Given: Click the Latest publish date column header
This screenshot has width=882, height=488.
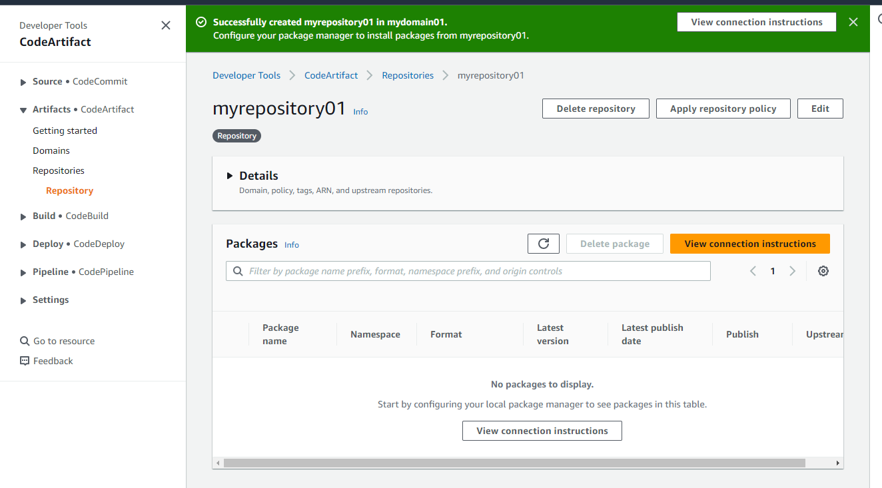Looking at the screenshot, I should pyautogui.click(x=652, y=334).
